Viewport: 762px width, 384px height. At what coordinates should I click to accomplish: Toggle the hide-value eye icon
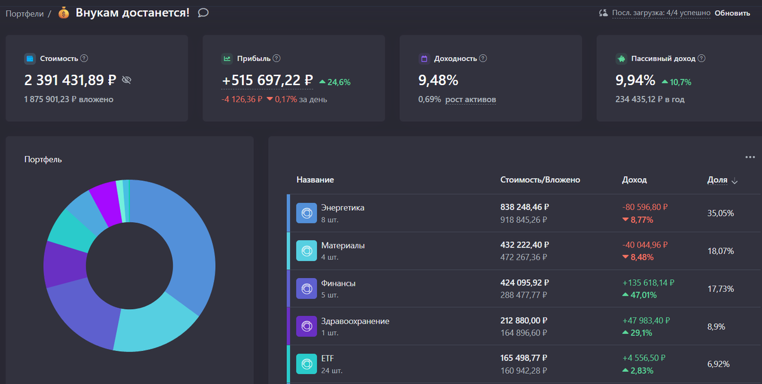tap(126, 80)
